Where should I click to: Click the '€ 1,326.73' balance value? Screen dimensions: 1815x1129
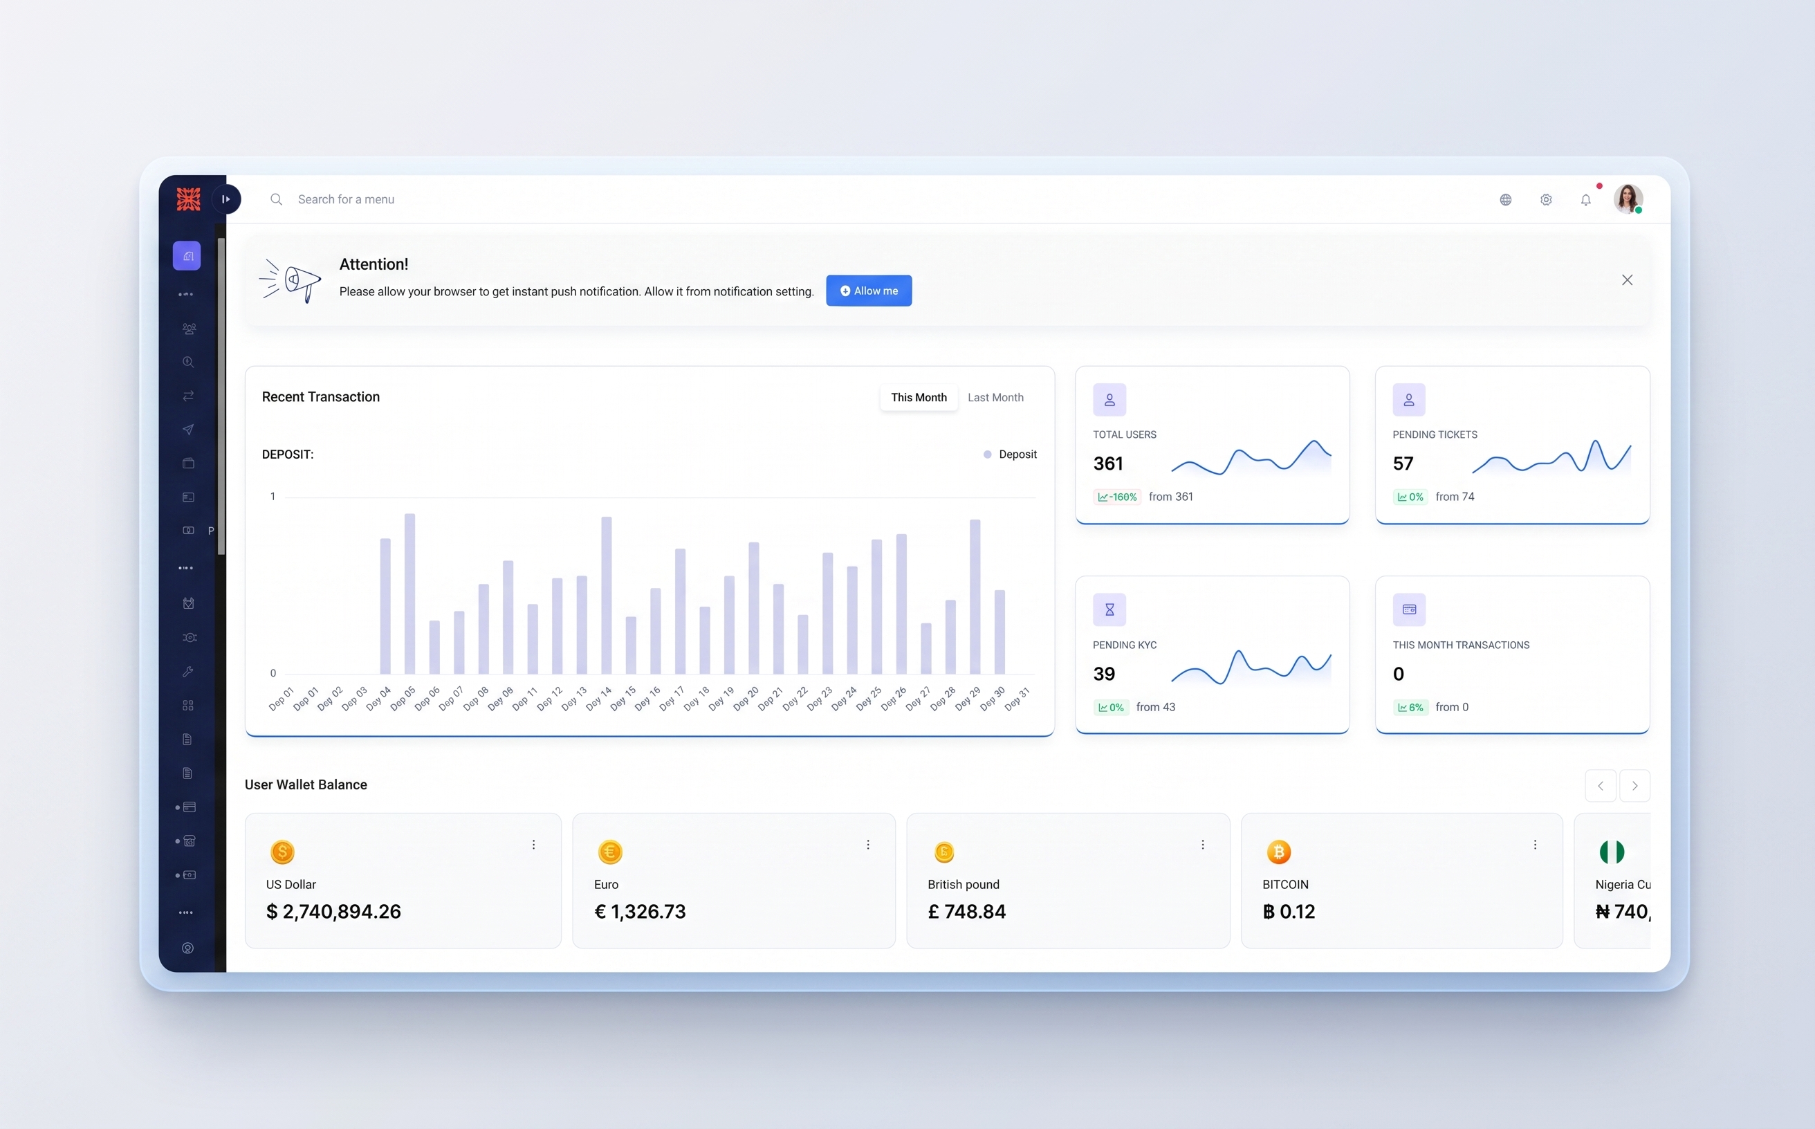coord(640,912)
